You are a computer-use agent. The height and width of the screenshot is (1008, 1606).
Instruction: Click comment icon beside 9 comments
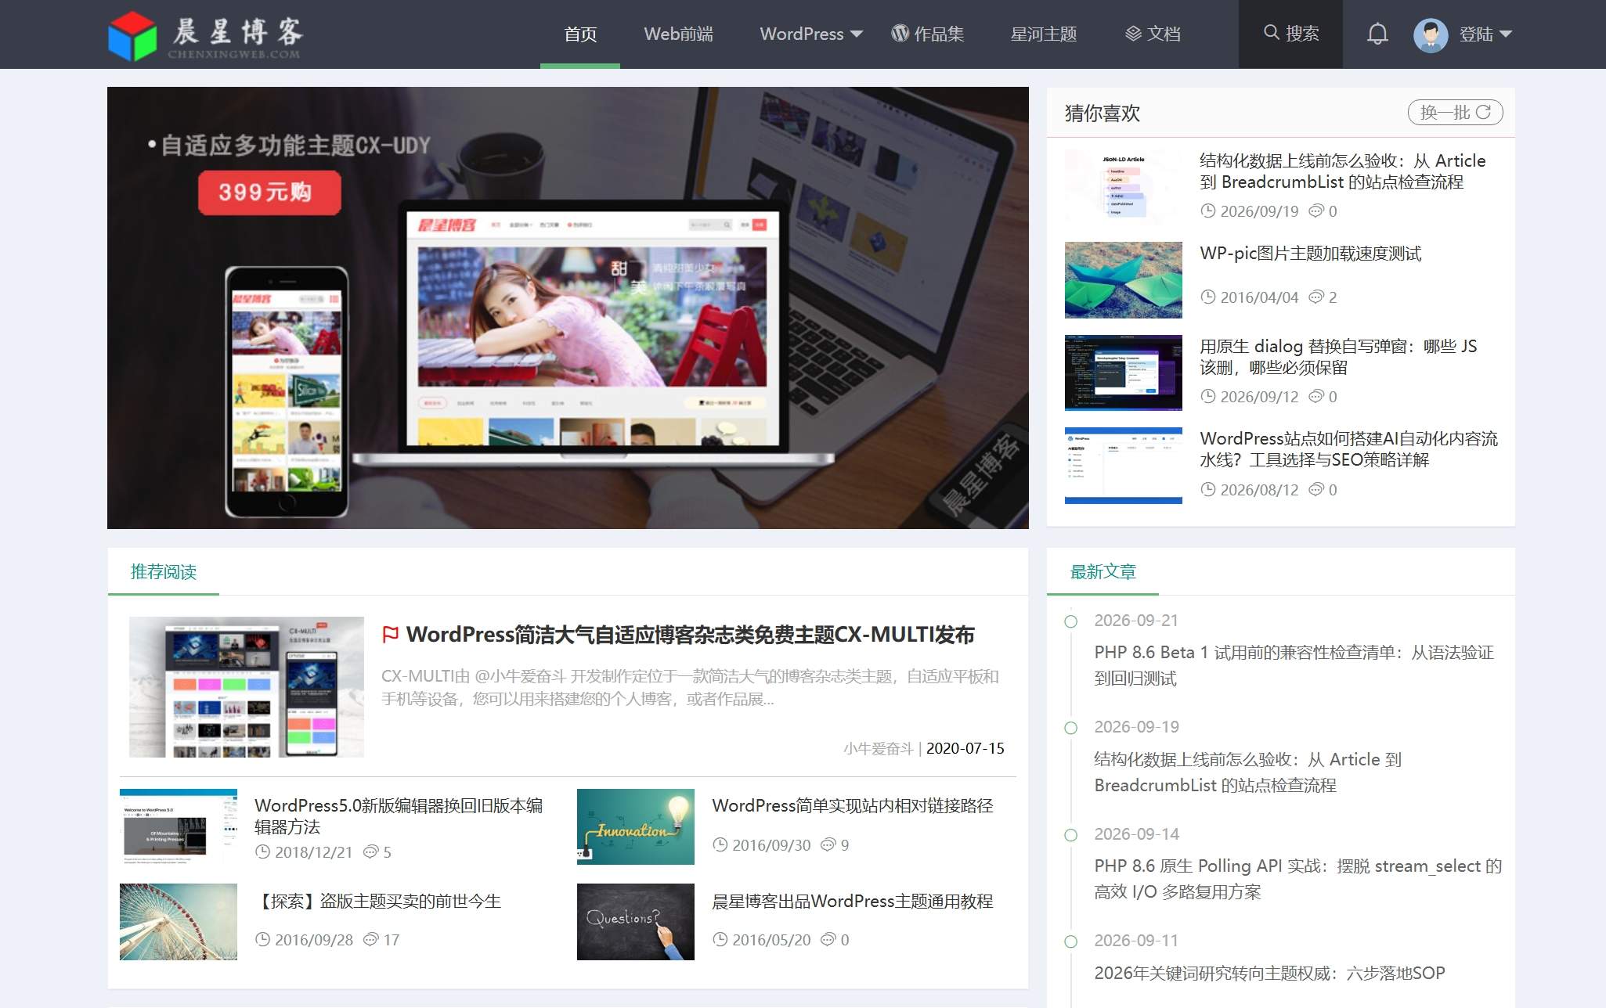point(828,844)
